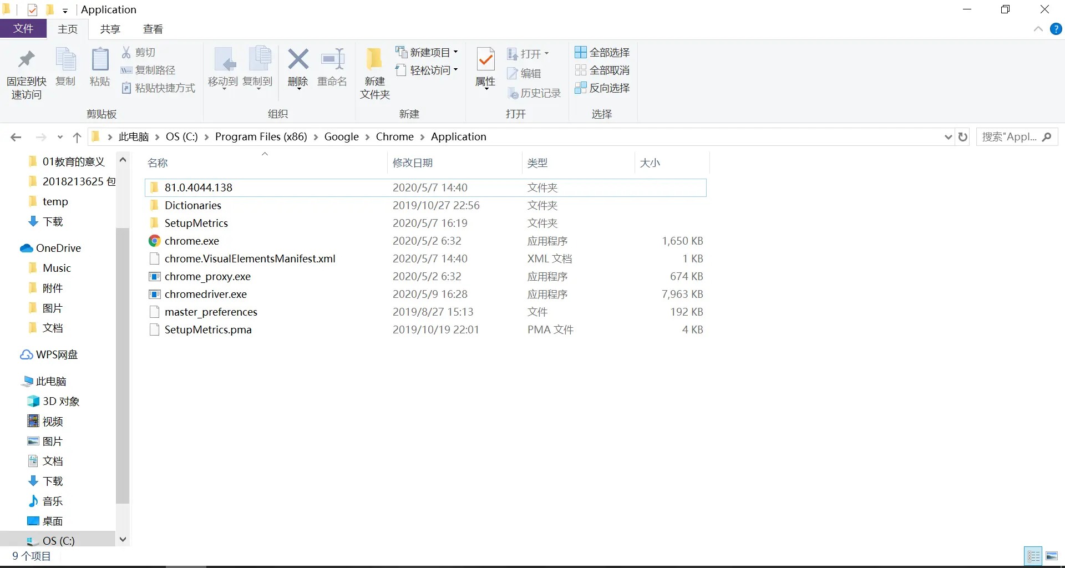
Task: Open 音乐 (Music) in navigation pane
Action: 45,501
